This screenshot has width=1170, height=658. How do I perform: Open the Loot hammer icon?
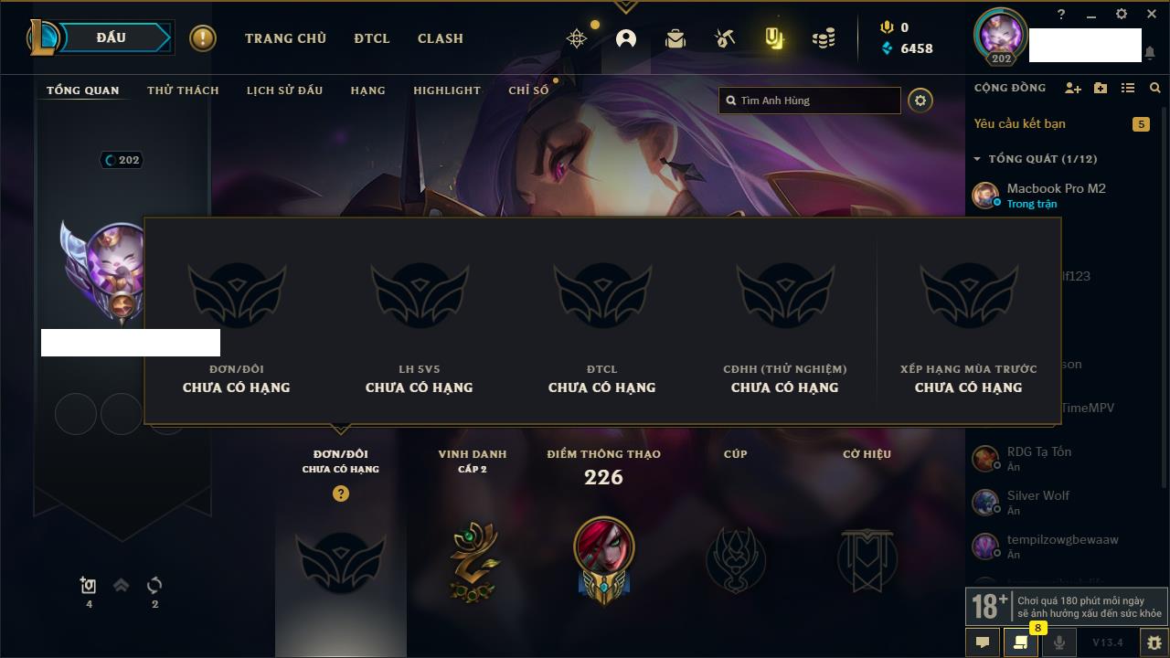click(x=725, y=38)
